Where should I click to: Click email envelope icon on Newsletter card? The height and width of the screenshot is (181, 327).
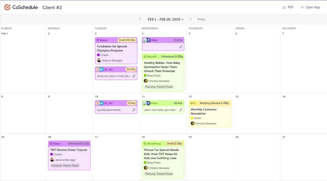click(192, 103)
